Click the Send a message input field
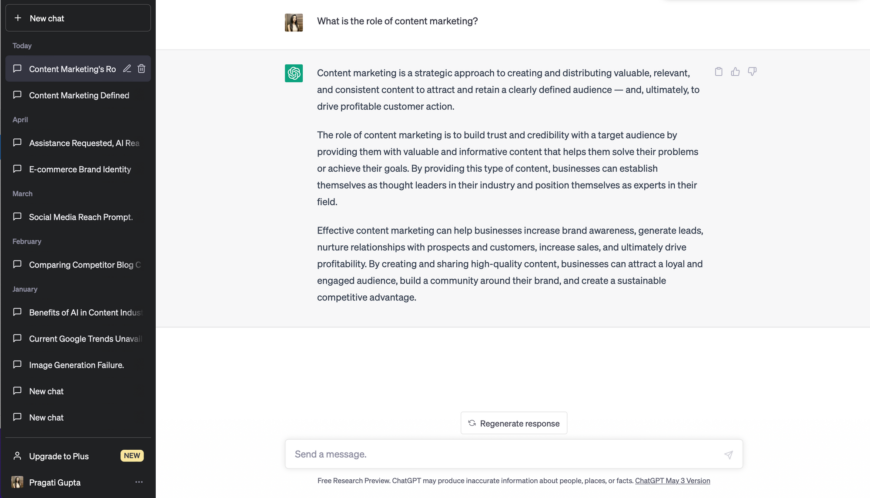The image size is (870, 498). coord(514,455)
